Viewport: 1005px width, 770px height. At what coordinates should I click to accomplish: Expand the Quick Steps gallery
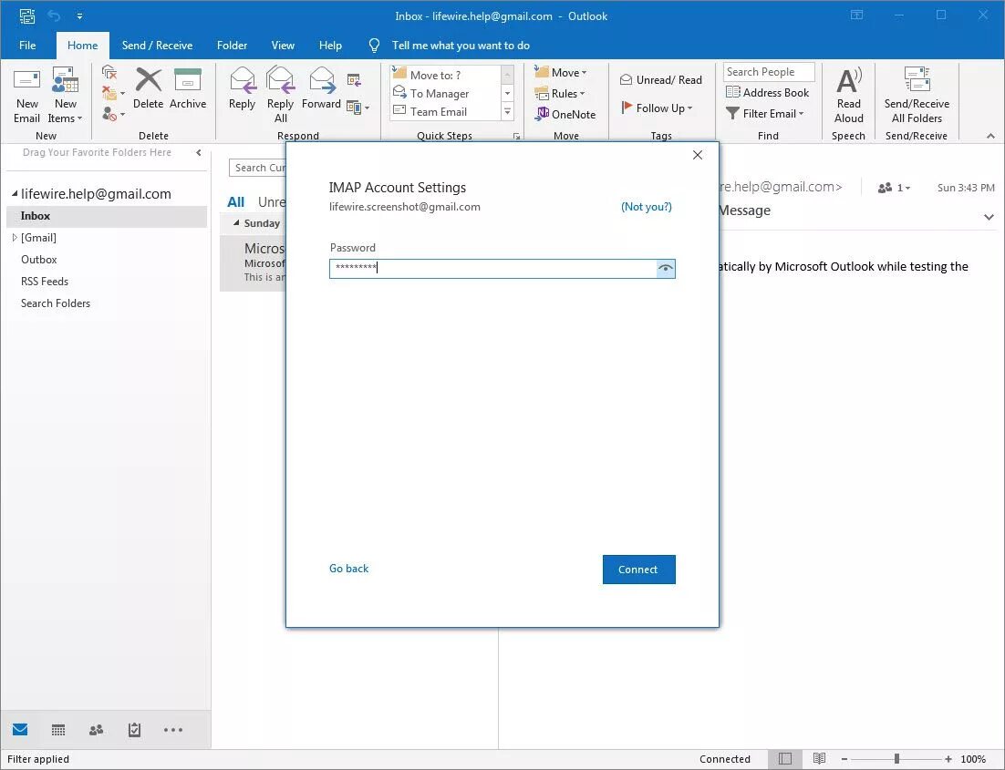coord(507,111)
